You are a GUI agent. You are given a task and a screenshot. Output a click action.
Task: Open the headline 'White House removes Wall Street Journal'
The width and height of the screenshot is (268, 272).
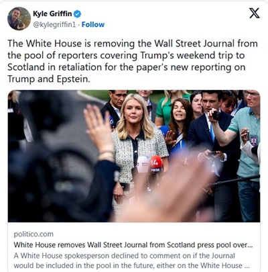[133, 244]
